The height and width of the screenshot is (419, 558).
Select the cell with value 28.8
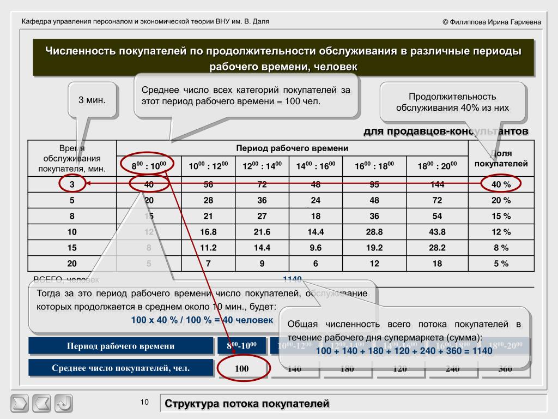[374, 232]
